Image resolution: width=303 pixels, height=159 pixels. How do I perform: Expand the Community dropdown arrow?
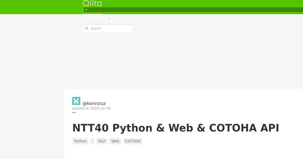coord(109,19)
